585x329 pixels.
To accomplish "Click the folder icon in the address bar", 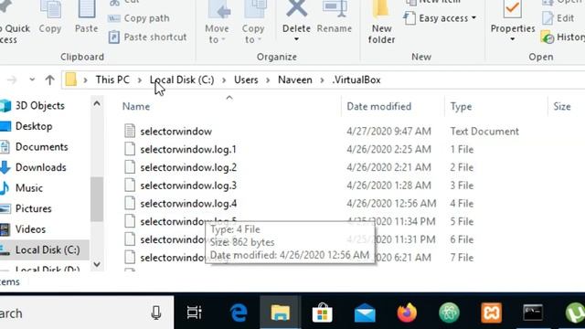I will coord(71,80).
